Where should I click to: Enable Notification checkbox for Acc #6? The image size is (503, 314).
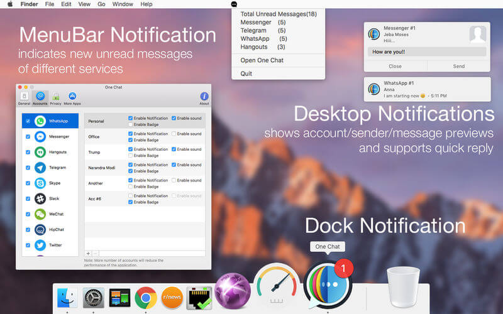click(x=130, y=195)
